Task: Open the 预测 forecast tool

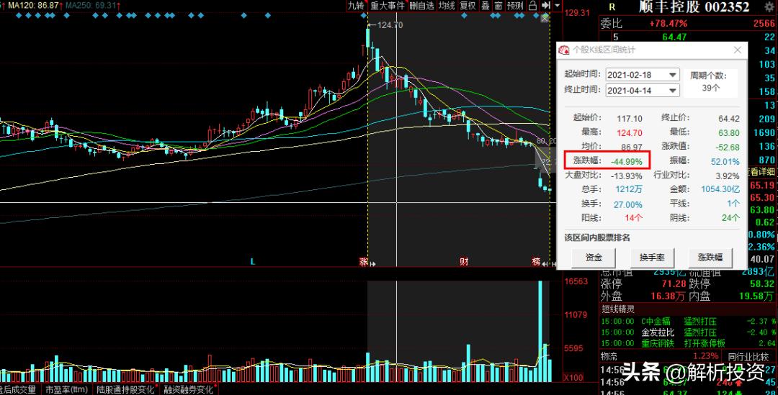Action: [x=515, y=6]
